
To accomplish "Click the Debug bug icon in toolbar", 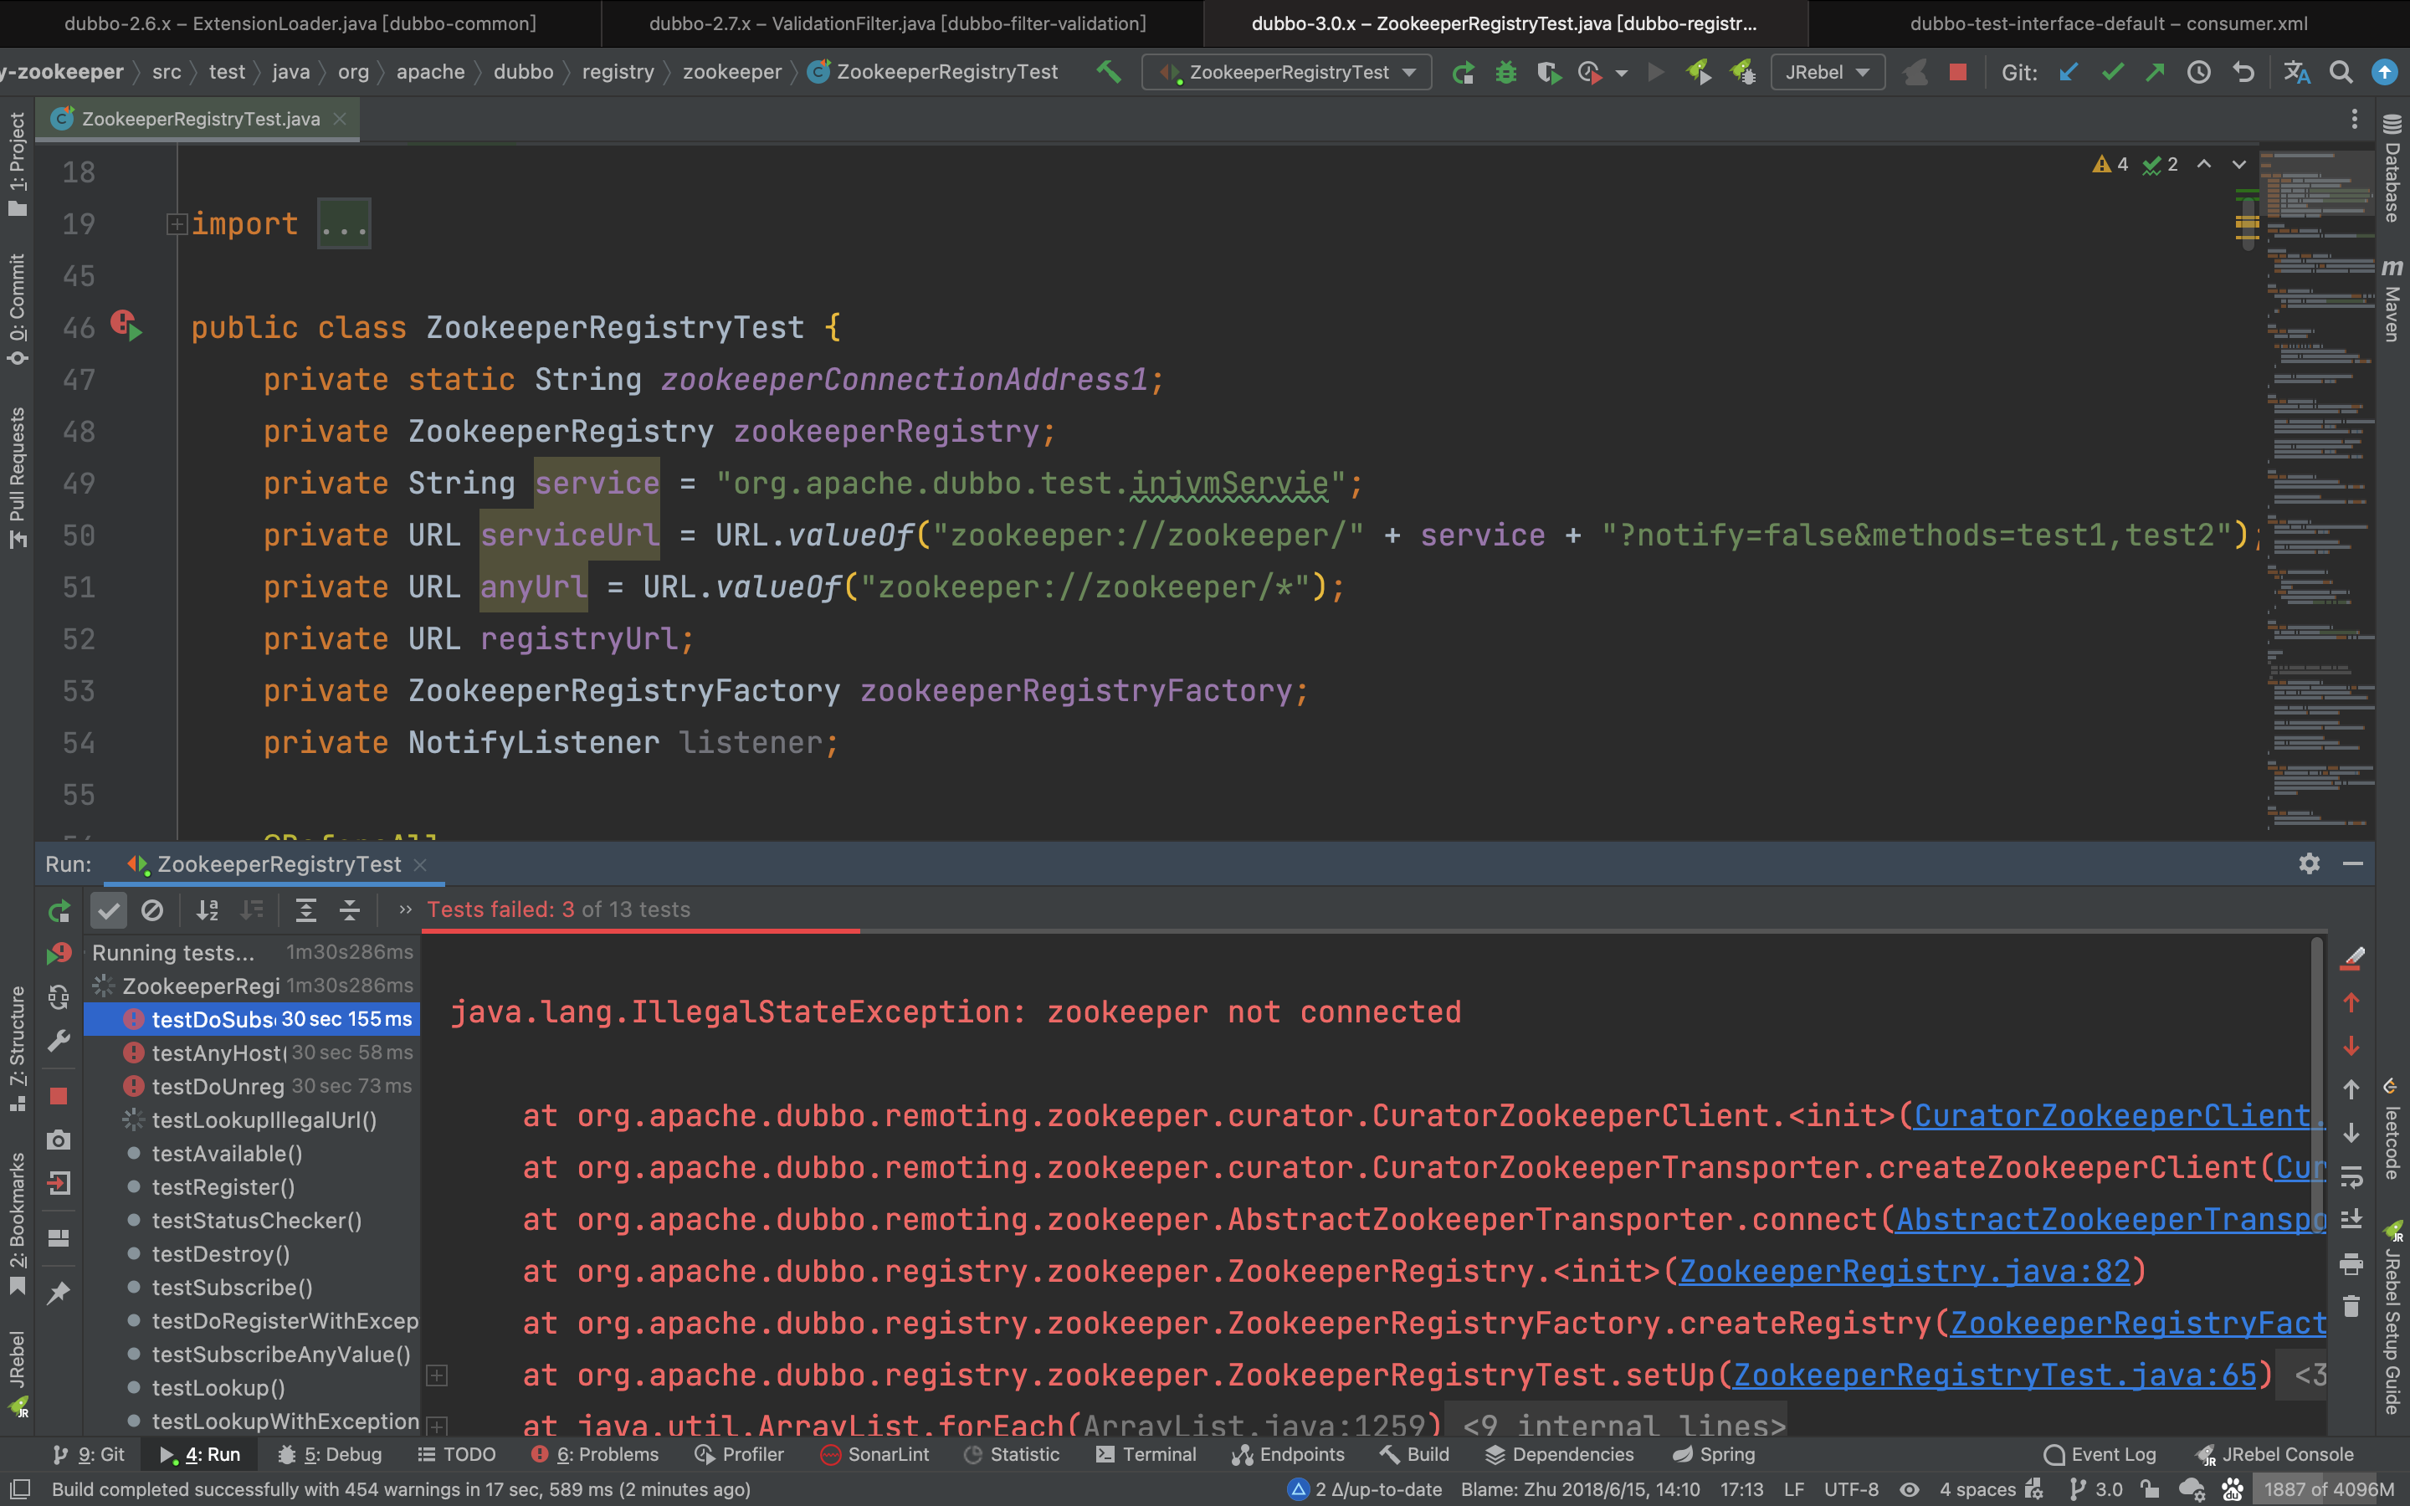I will point(1505,72).
